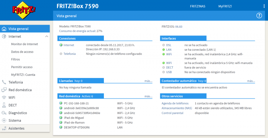This screenshot has width=268, height=138.
Task: Open Datos de acceso submenu item
Action: pos(22,52)
